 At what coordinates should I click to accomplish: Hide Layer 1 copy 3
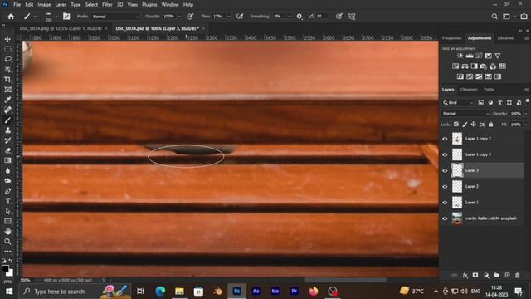point(445,154)
